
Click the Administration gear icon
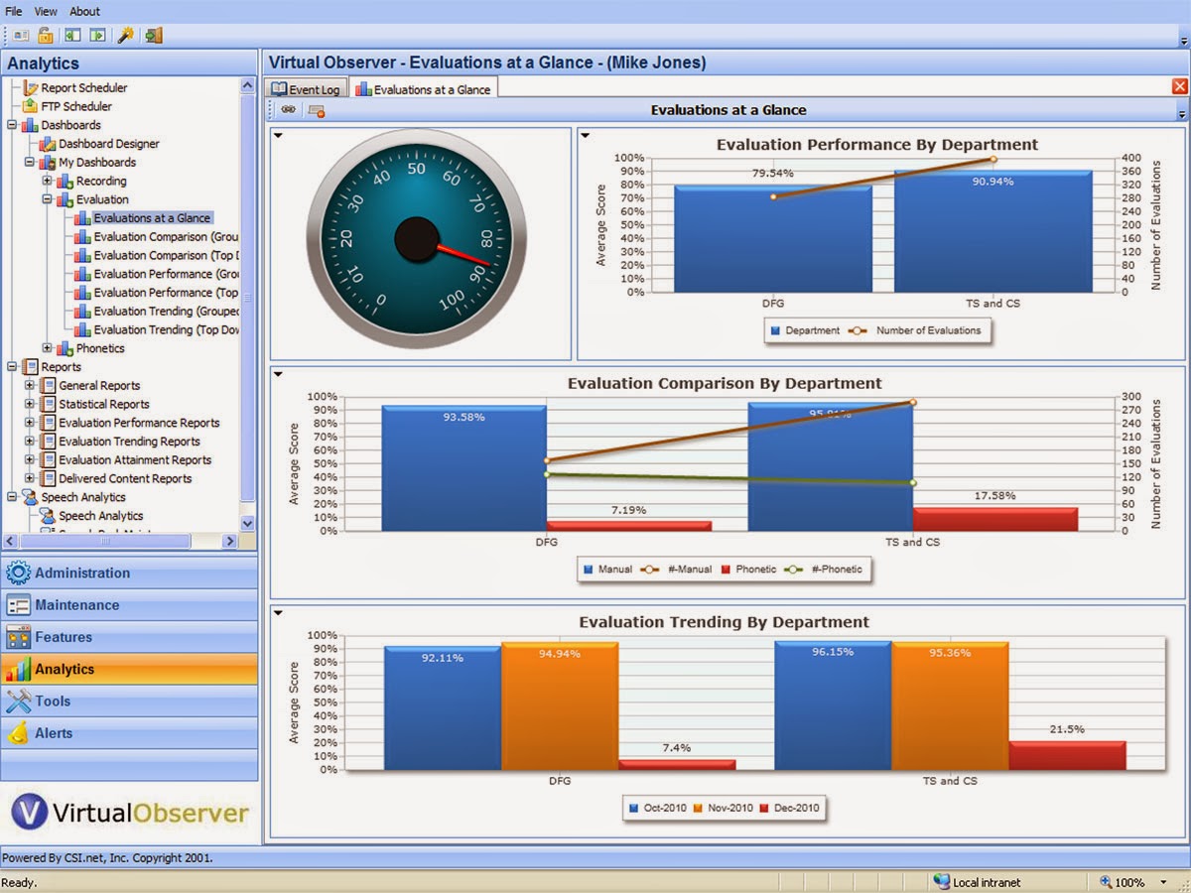click(18, 573)
